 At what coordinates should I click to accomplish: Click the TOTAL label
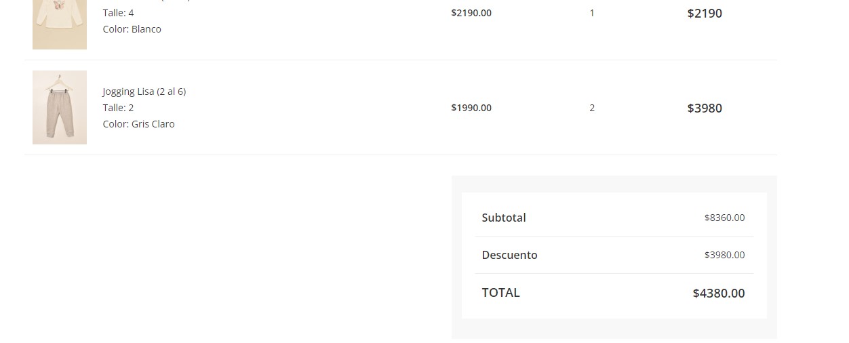[500, 293]
